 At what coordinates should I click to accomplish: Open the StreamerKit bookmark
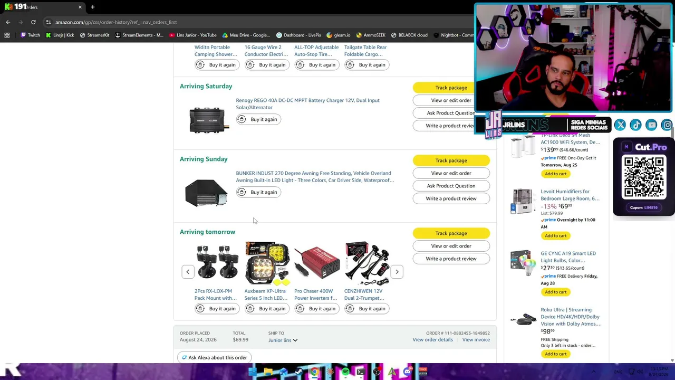tap(94, 35)
